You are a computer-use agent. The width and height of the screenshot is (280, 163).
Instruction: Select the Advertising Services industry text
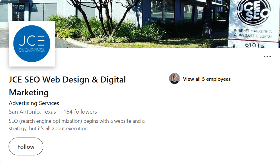pos(34,103)
